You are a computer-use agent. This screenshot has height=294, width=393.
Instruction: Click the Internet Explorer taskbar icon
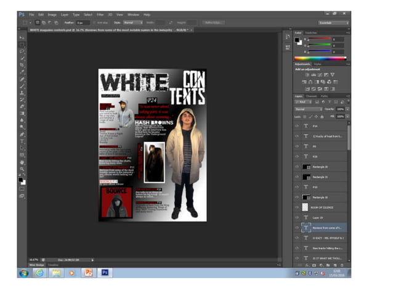pos(39,272)
